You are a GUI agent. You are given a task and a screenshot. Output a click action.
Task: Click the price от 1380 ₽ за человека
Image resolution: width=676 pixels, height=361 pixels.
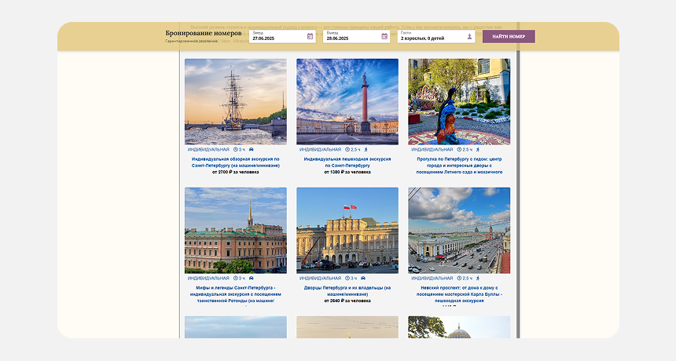(347, 172)
